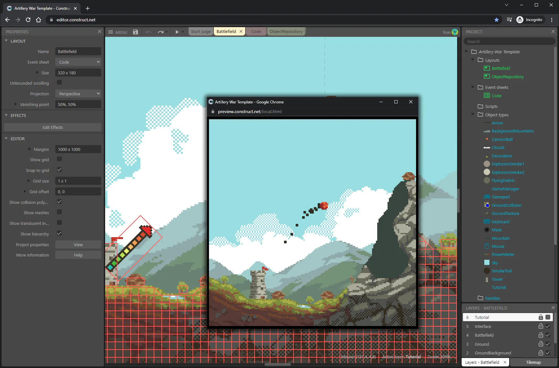This screenshot has width=559, height=368.
Task: Collapse the Layouts folder in Project
Action: click(473, 60)
